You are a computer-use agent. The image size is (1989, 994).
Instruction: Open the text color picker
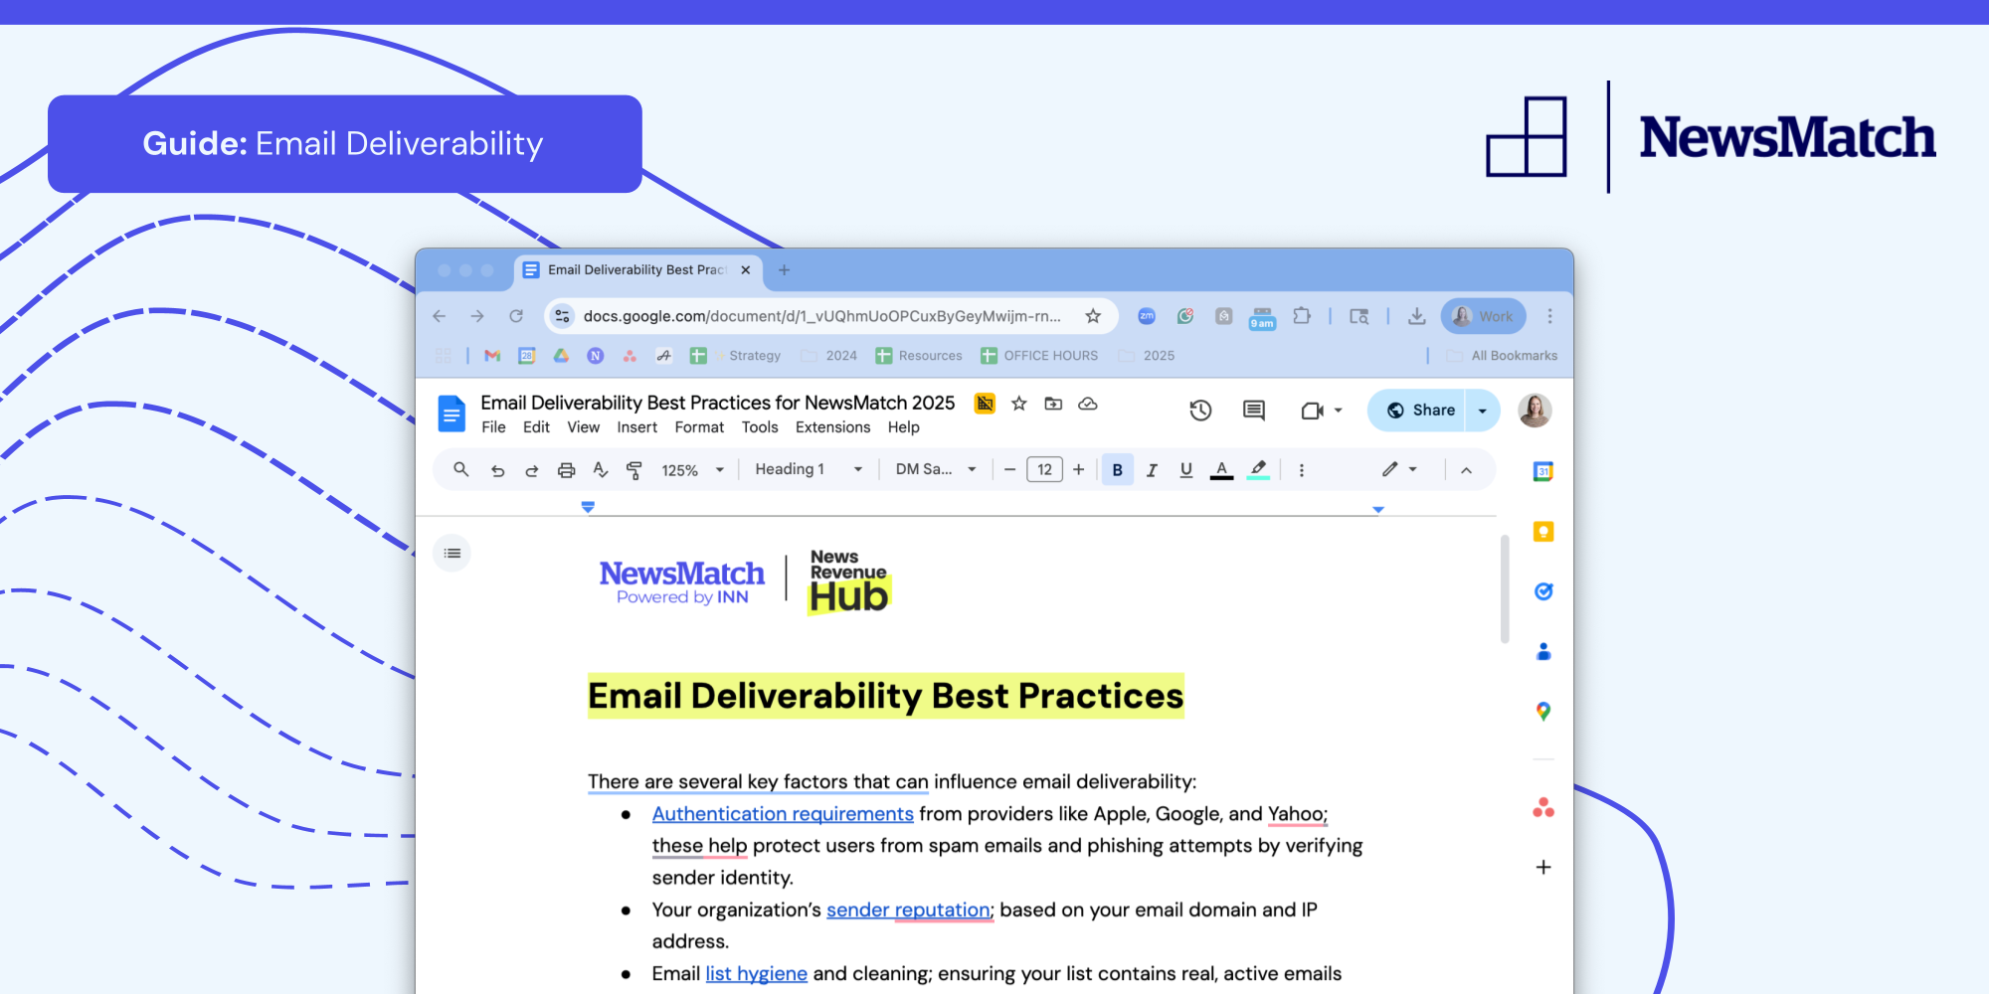[1221, 470]
